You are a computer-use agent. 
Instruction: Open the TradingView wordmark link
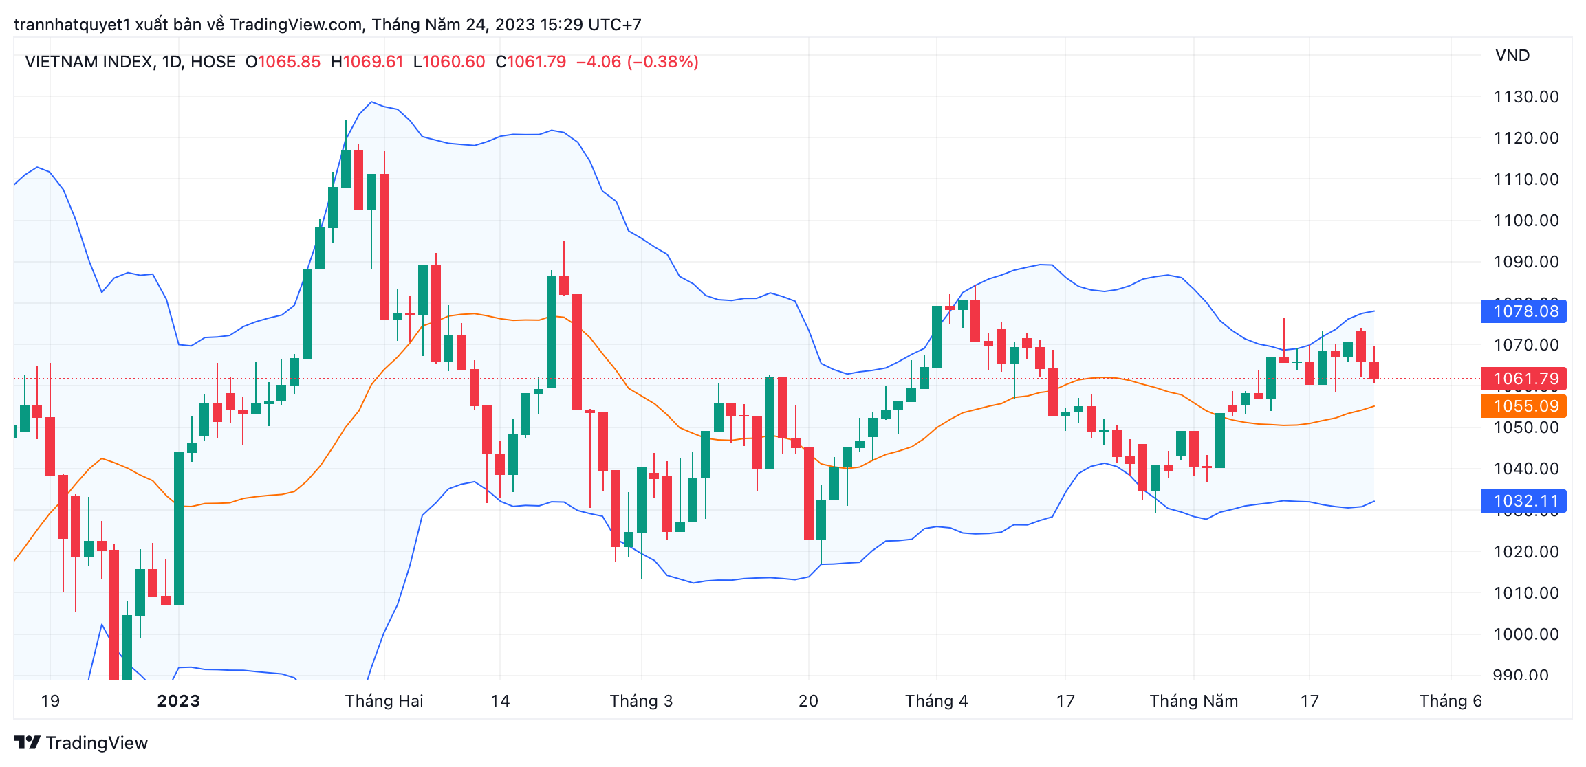pos(97,743)
